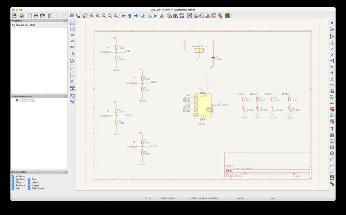
Task: Switch units to millimeters
Action: click(72, 46)
